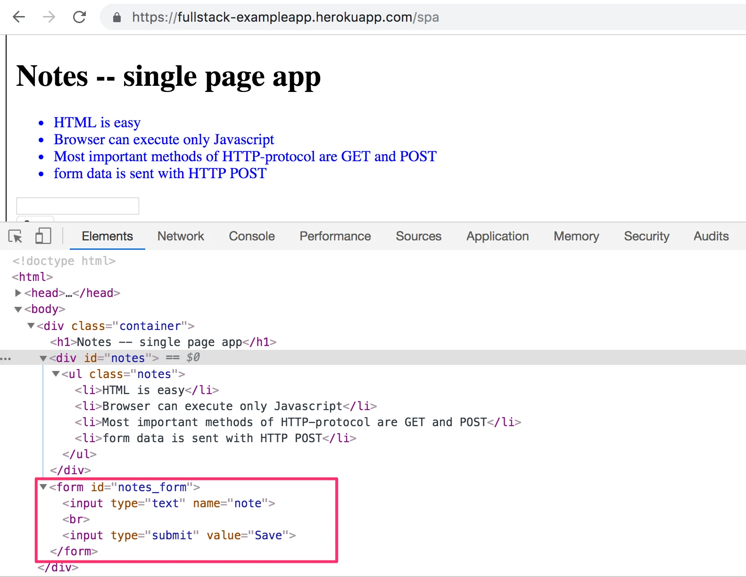Collapse the form notes_form node
Screen dimensions: 746x577
(x=43, y=487)
